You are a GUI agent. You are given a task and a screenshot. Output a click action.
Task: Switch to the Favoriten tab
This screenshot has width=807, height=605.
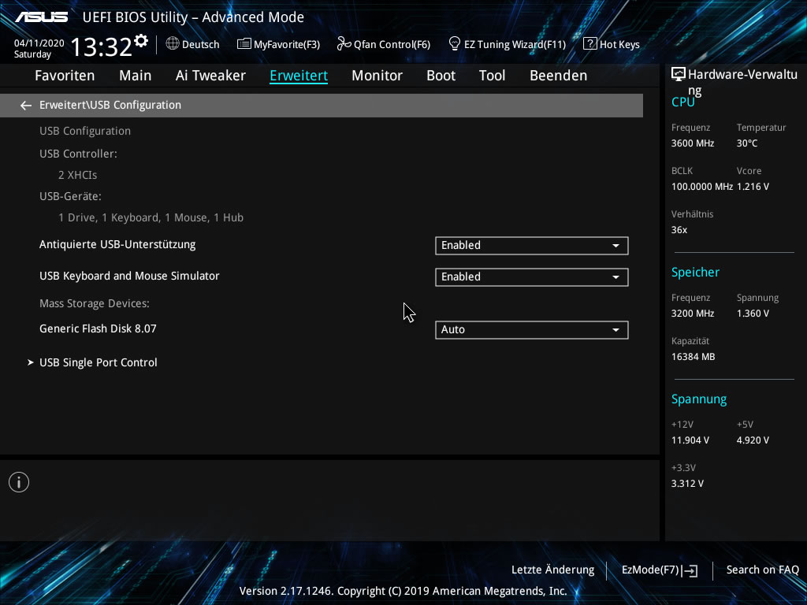coord(65,76)
